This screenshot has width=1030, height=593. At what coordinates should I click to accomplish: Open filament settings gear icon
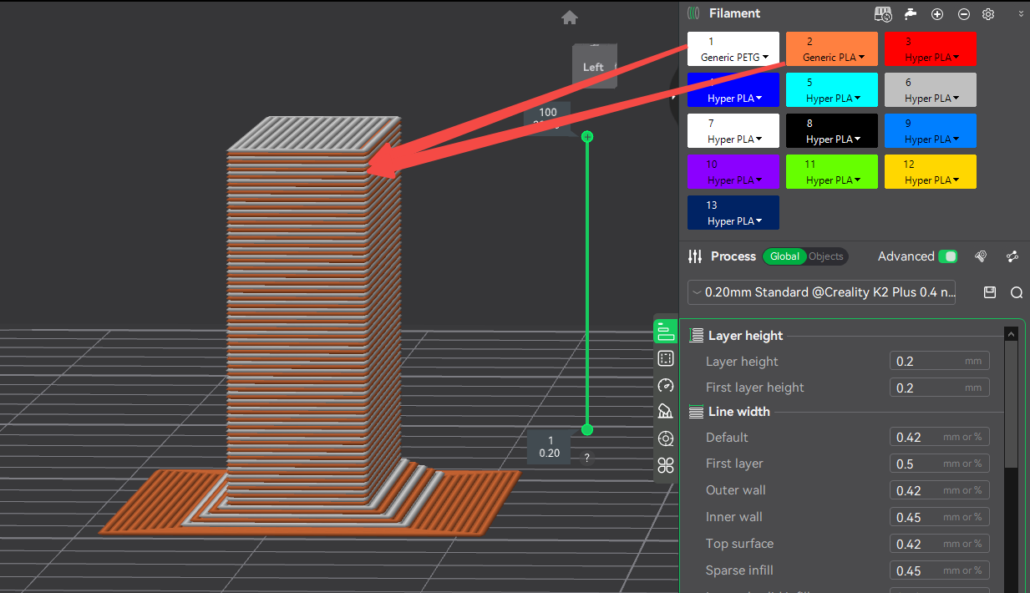[x=988, y=14]
